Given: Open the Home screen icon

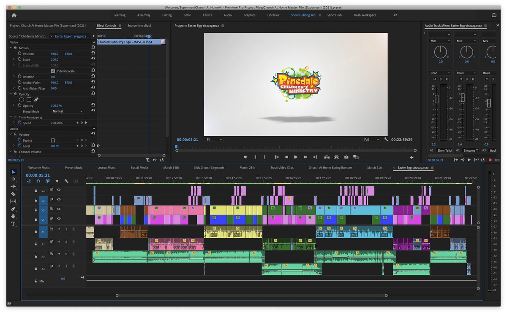Looking at the screenshot, I should tap(14, 15).
